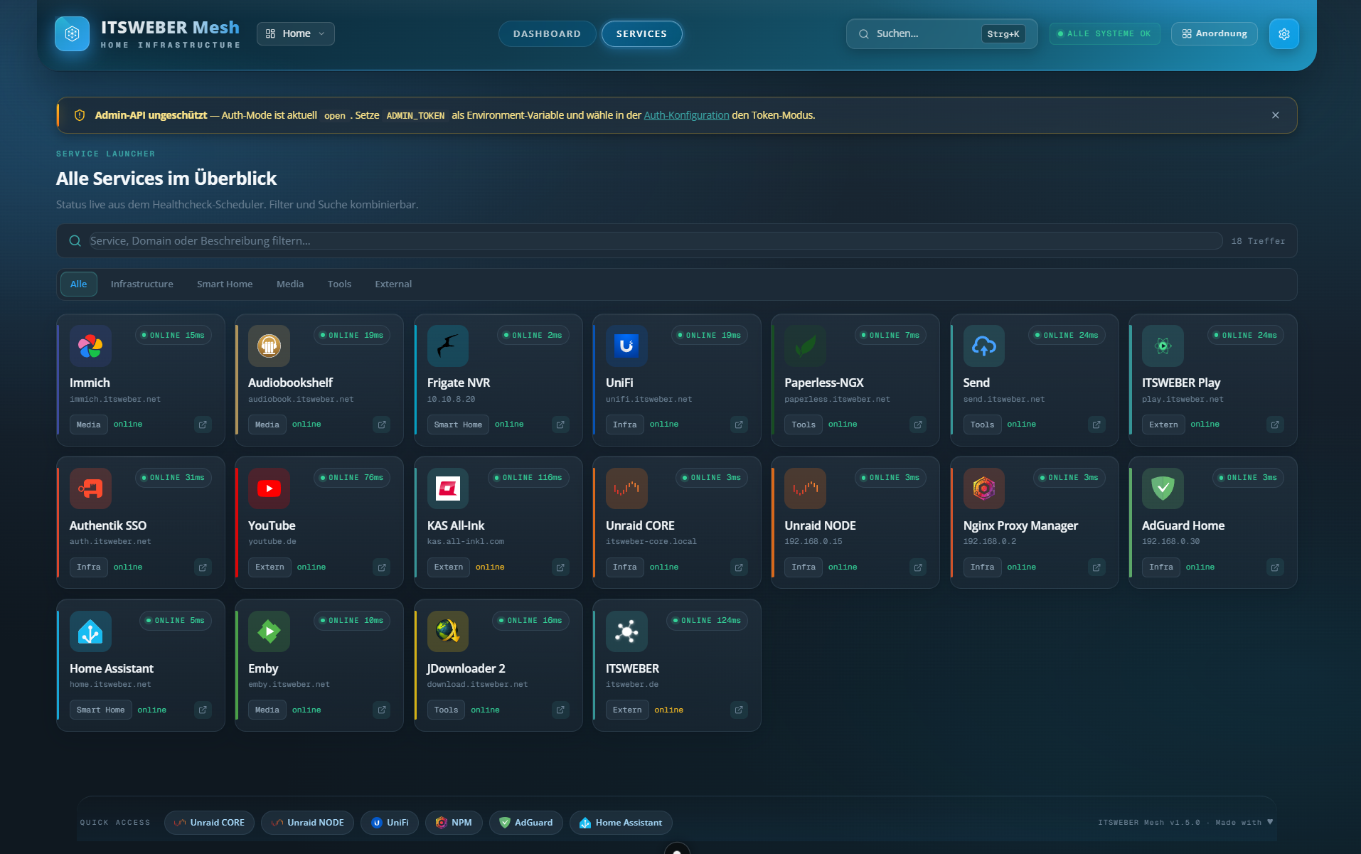
Task: Open the Auth-Konfiguration link
Action: point(685,114)
